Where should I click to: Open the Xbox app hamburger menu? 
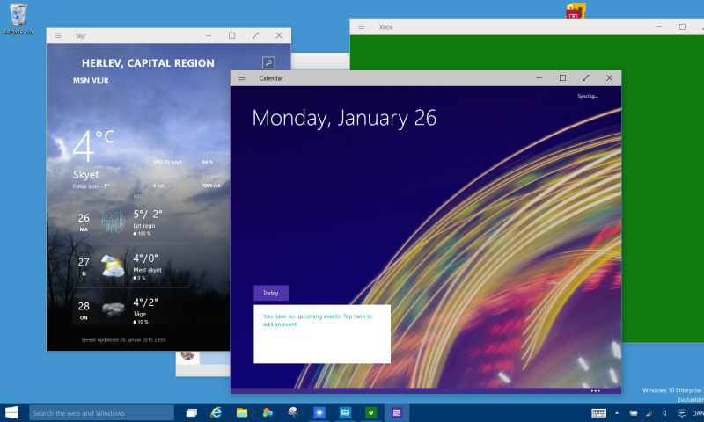pos(362,27)
